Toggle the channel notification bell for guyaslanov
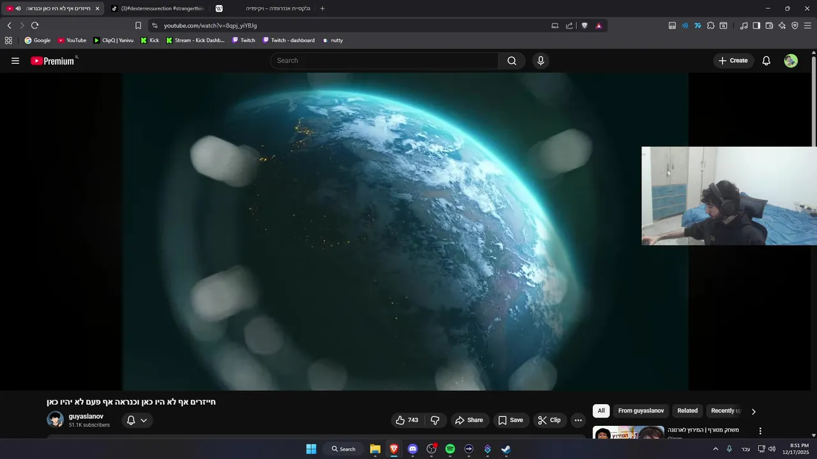 137,420
